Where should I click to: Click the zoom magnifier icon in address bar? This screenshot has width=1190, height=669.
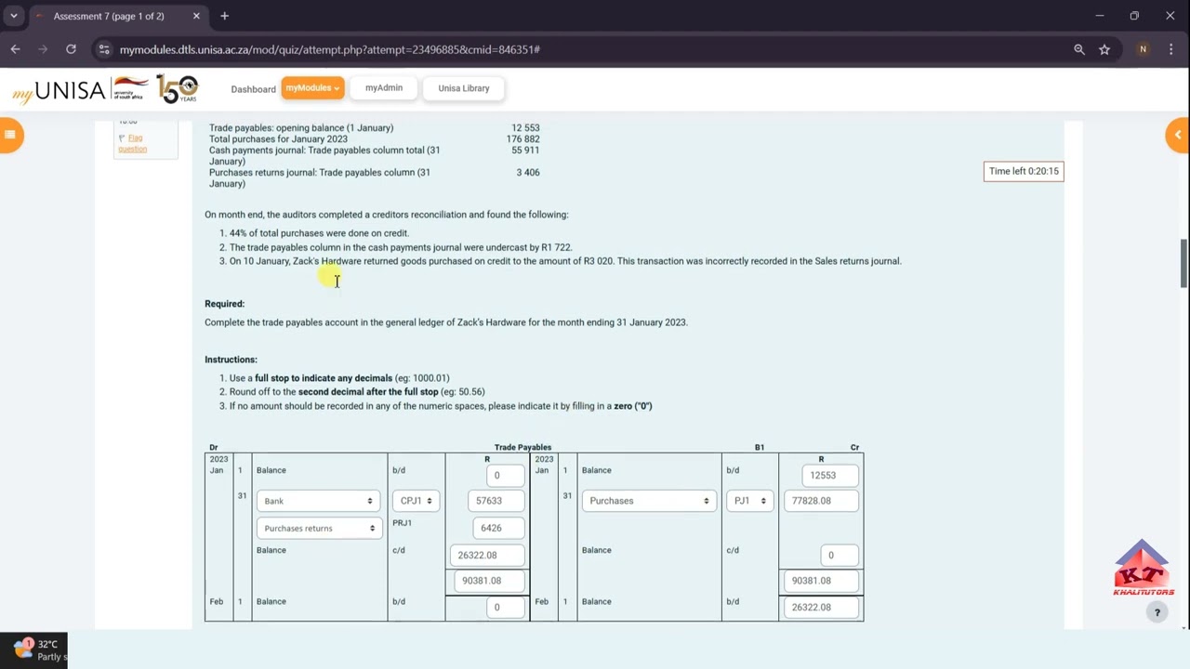(x=1079, y=49)
